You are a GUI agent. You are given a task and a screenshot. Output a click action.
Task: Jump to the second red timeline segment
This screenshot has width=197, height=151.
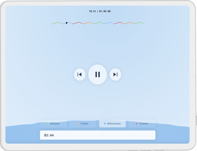pyautogui.click(x=118, y=23)
